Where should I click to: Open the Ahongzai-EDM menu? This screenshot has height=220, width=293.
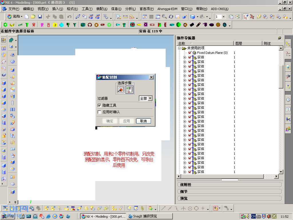pyautogui.click(x=167, y=9)
